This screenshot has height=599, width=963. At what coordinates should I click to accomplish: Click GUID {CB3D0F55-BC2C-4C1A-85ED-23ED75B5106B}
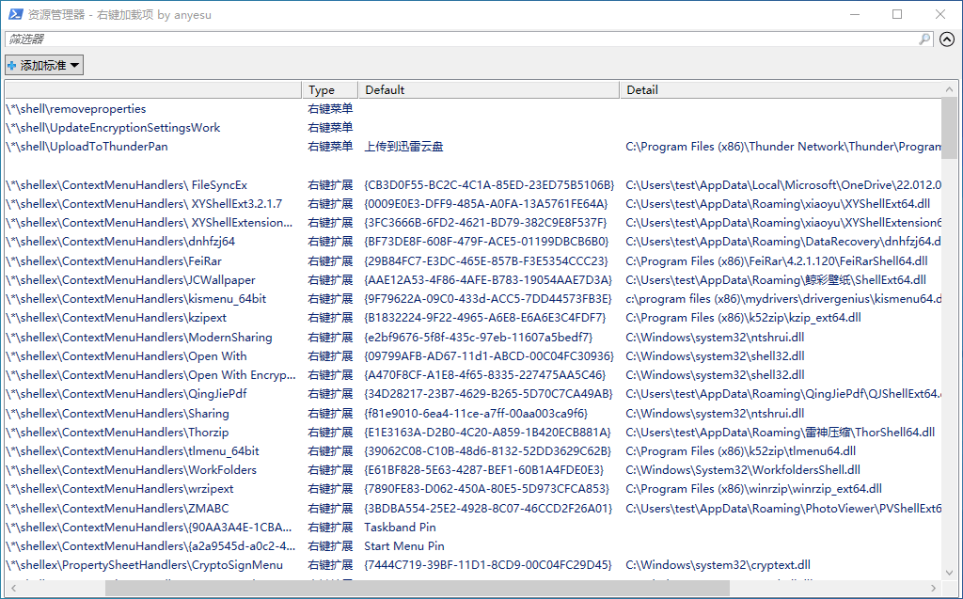point(489,185)
